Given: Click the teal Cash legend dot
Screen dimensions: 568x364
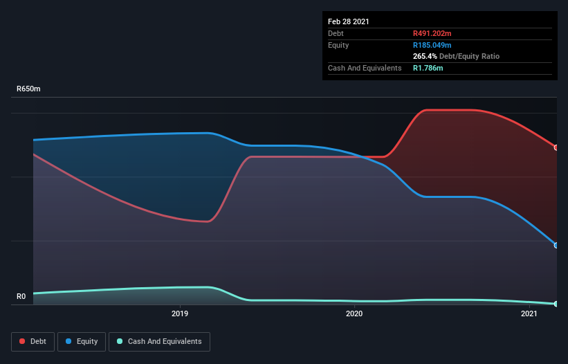Looking at the screenshot, I should point(120,341).
